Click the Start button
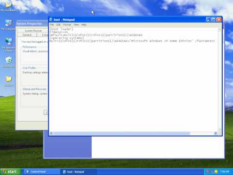This screenshot has width=233, height=175. tap(11, 172)
